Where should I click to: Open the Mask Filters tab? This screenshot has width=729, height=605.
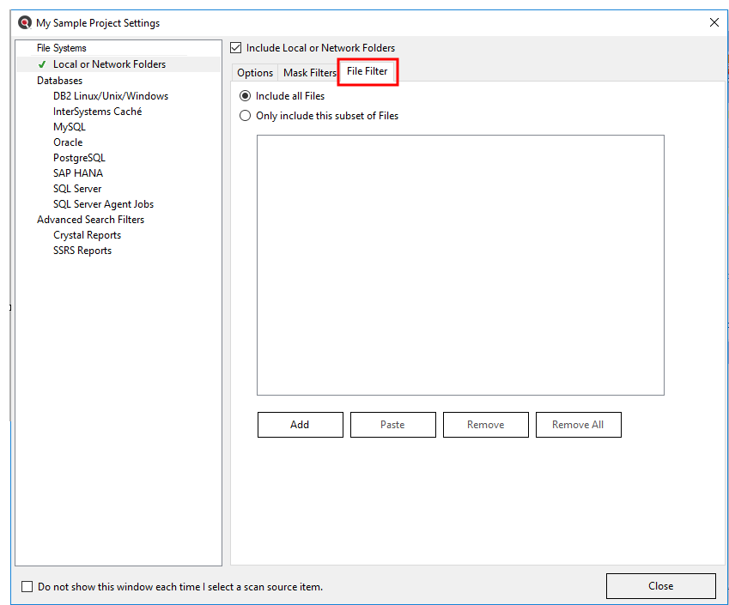(309, 73)
